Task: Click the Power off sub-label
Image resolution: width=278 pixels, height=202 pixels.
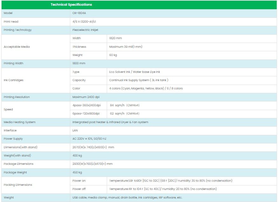Action: [79, 189]
